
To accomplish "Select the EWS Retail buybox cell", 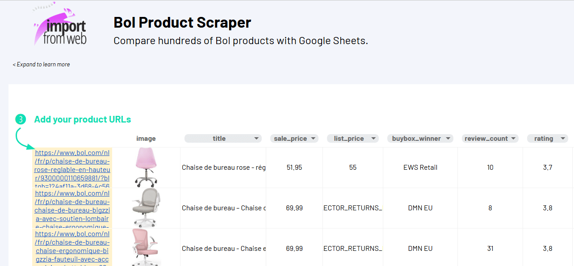I will point(420,168).
